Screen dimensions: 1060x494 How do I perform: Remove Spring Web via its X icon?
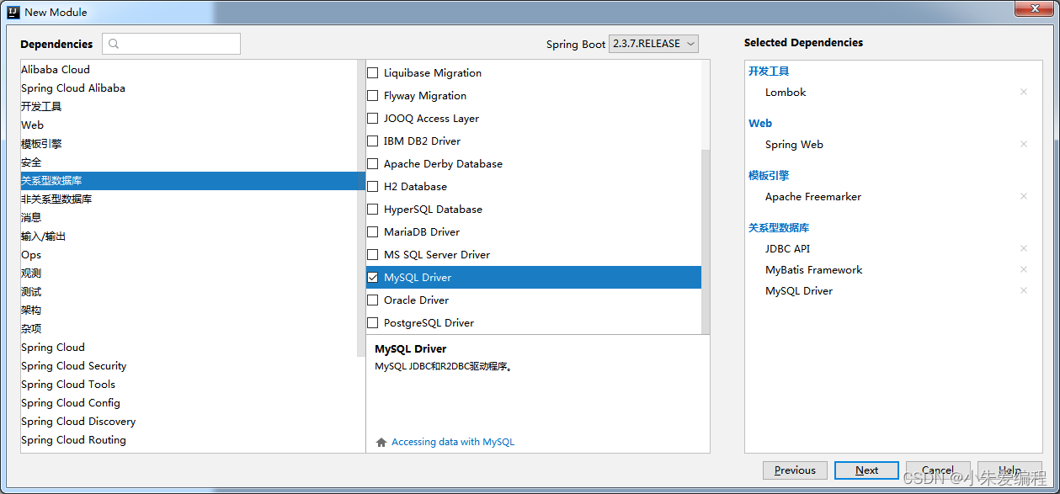pos(1024,144)
